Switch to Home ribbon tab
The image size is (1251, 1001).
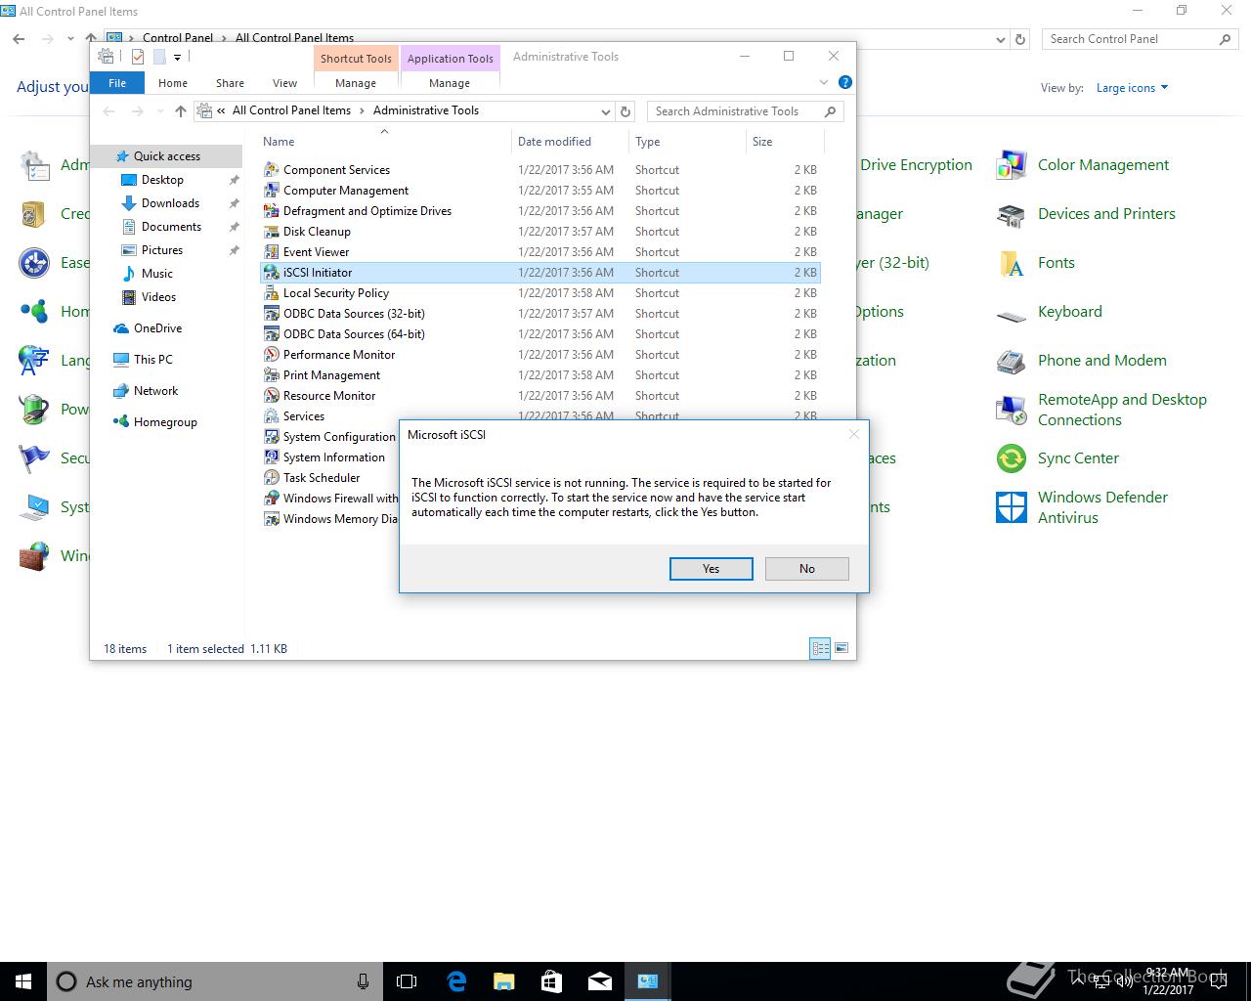pos(173,83)
